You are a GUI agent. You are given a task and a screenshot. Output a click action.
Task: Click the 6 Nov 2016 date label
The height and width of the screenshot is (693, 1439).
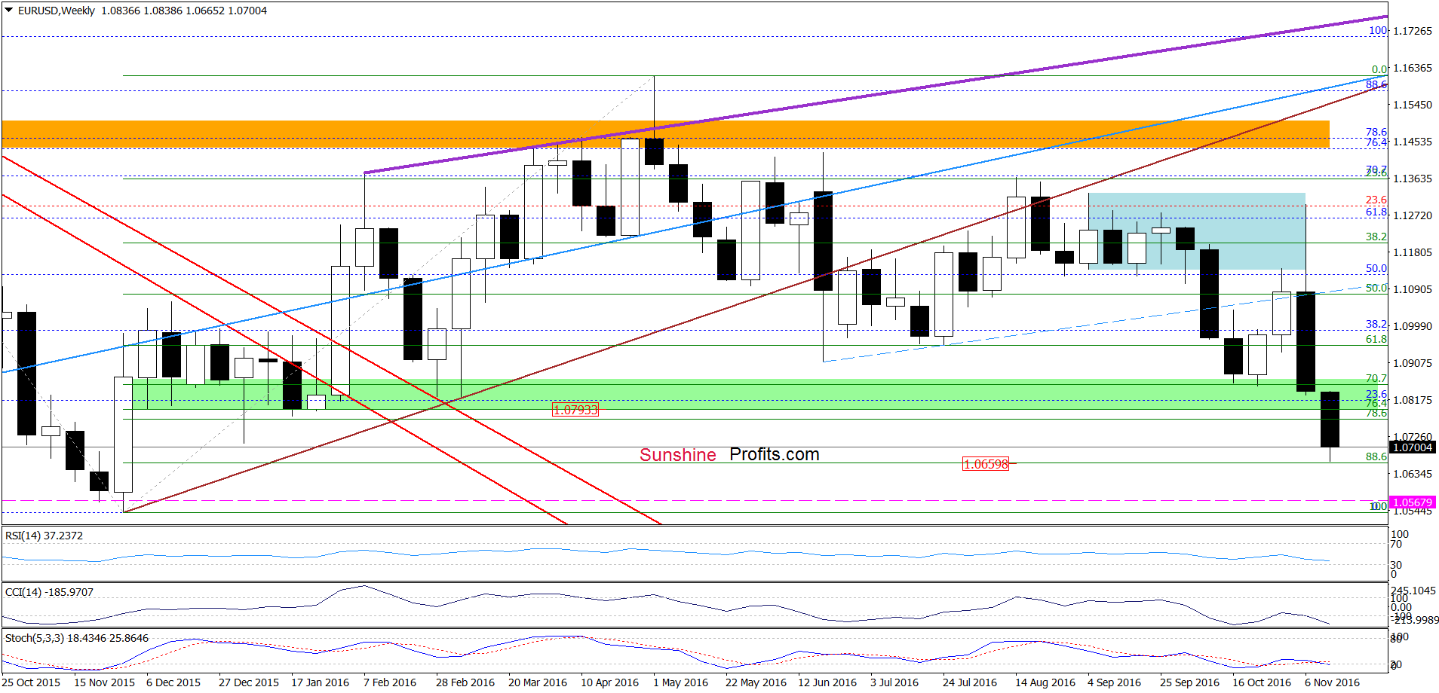[1332, 682]
